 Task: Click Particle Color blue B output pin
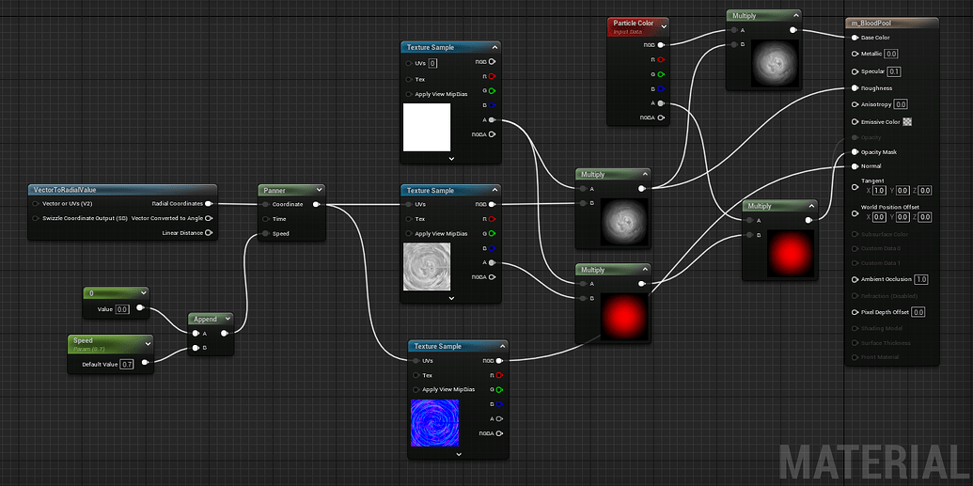(661, 88)
